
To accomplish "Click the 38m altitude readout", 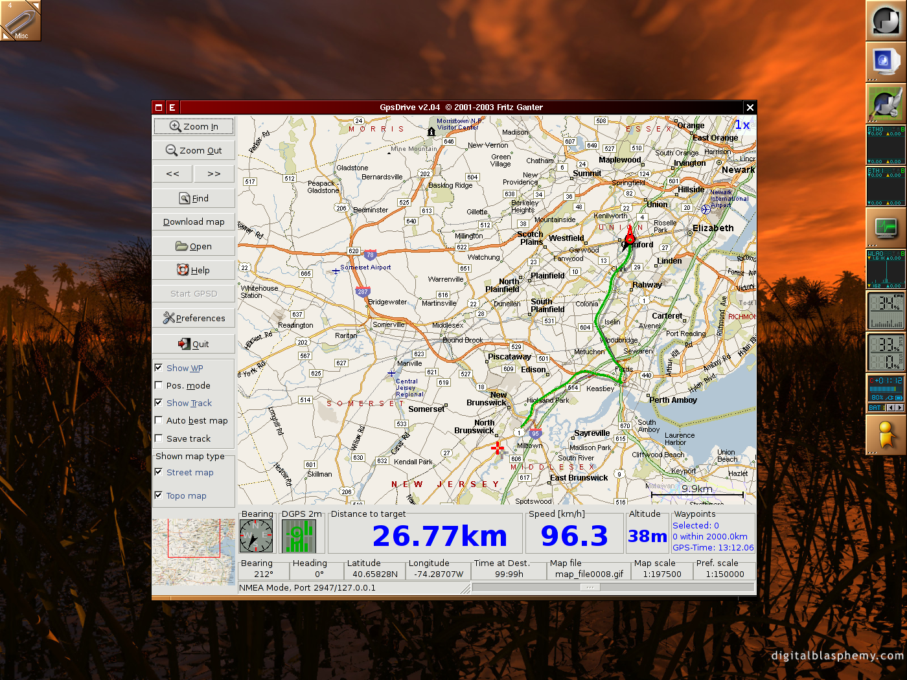I will click(x=647, y=536).
